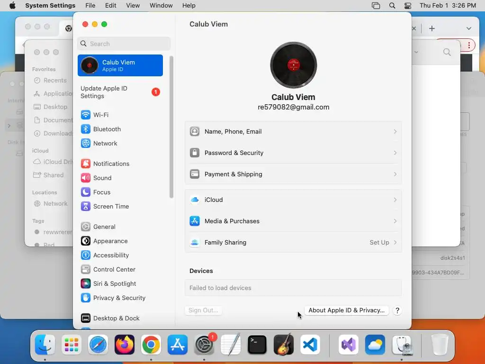
Task: Click the menu bar clock
Action: [448, 6]
